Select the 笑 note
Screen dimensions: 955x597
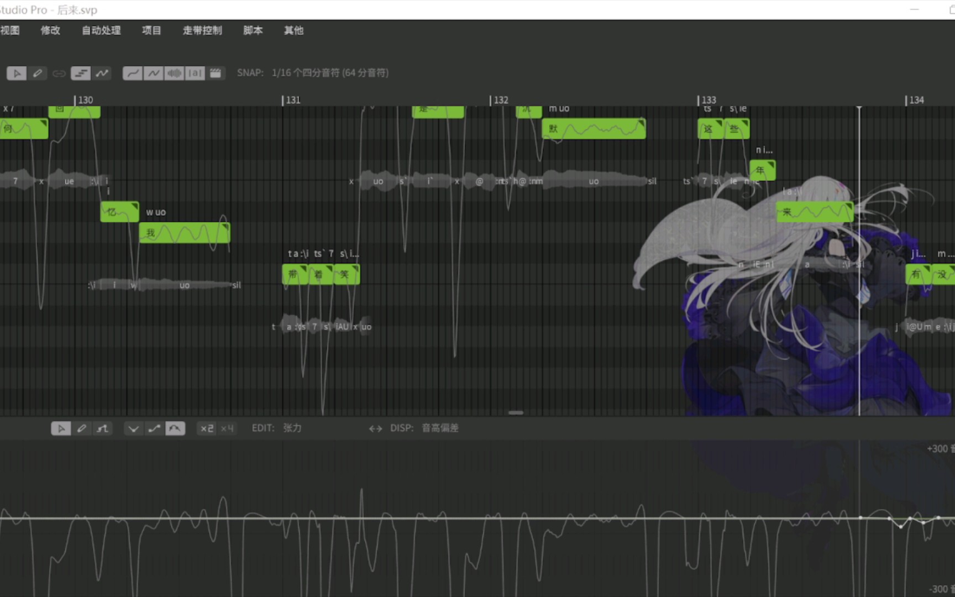click(347, 274)
